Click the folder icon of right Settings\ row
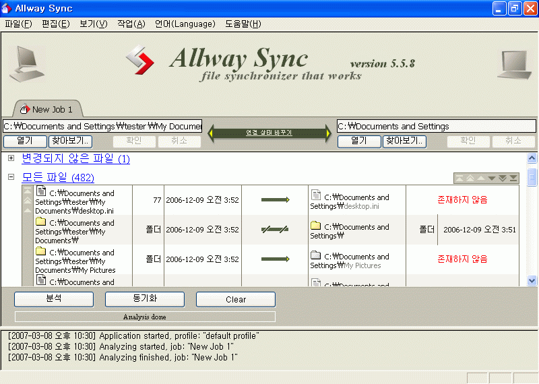 click(315, 226)
